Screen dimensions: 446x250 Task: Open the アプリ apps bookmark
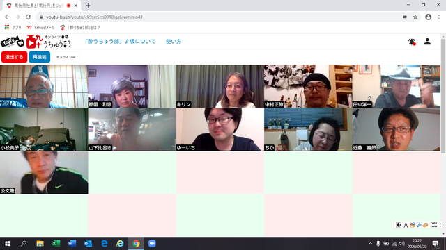tap(13, 28)
